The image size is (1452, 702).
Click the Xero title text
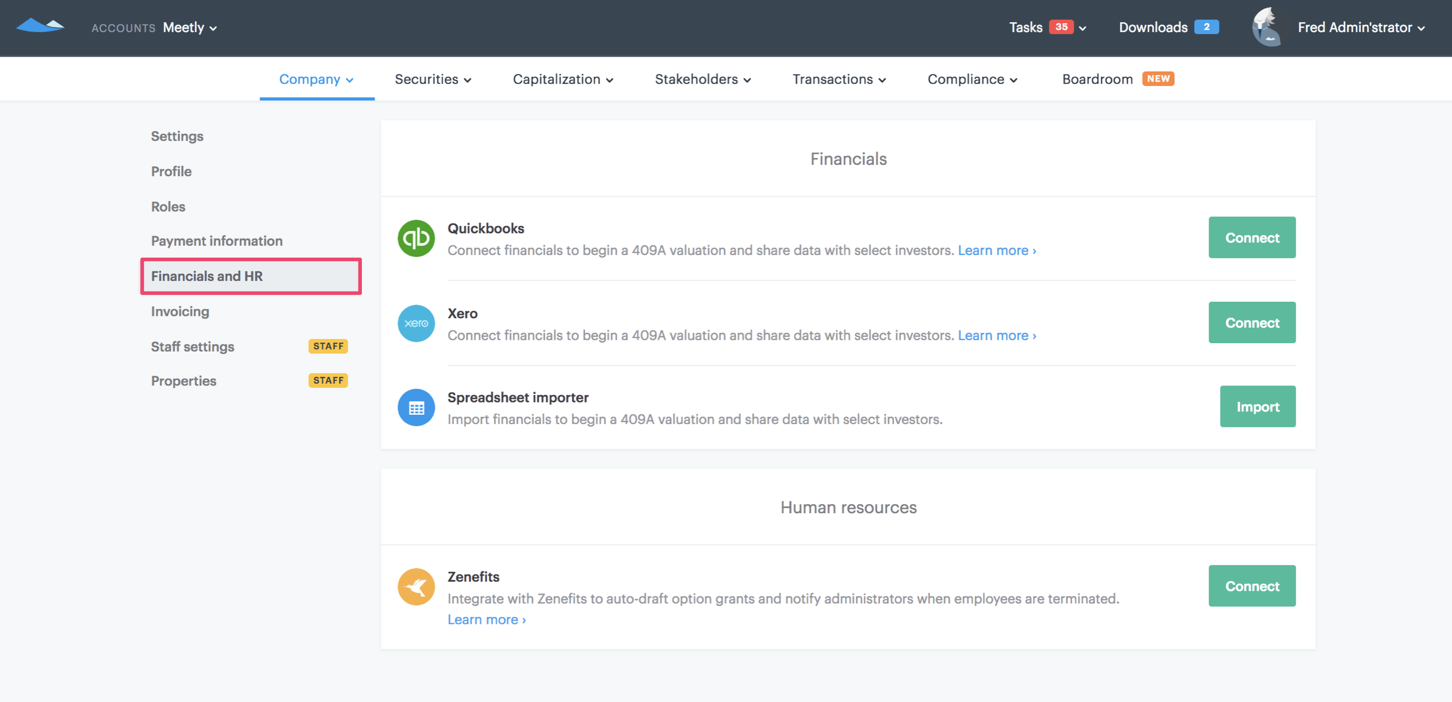tap(463, 313)
